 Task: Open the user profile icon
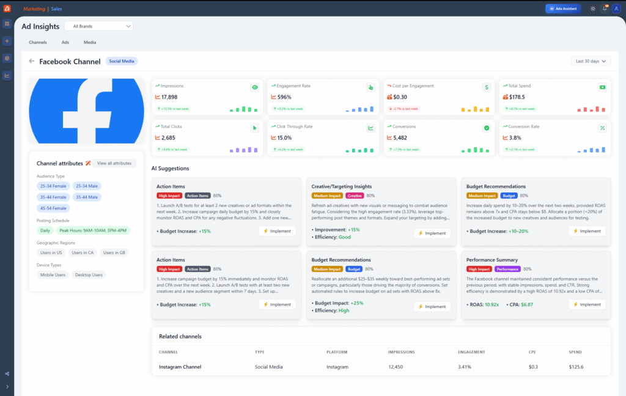[x=616, y=9]
